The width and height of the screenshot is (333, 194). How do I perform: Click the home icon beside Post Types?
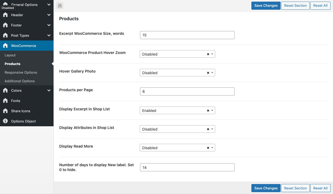click(x=5, y=35)
